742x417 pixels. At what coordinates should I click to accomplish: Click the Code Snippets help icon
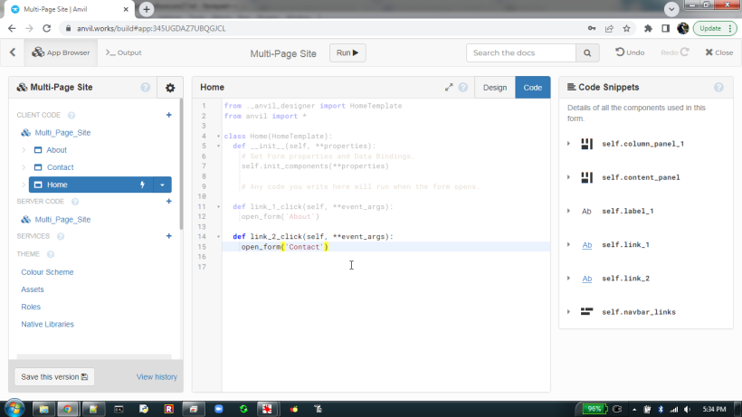[x=718, y=88]
